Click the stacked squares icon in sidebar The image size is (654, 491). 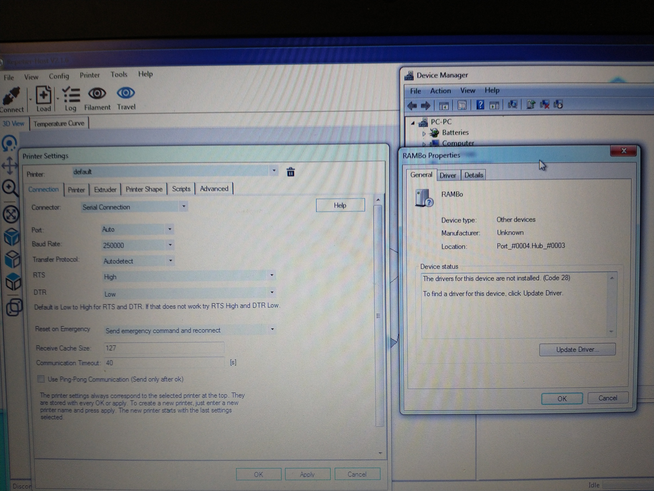[x=14, y=307]
